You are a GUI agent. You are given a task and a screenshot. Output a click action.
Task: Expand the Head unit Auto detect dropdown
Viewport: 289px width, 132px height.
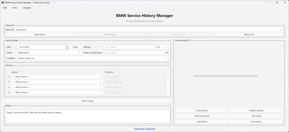point(149,30)
